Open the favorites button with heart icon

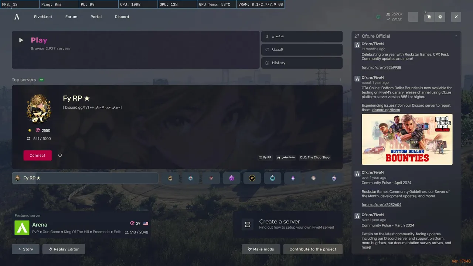(x=302, y=50)
